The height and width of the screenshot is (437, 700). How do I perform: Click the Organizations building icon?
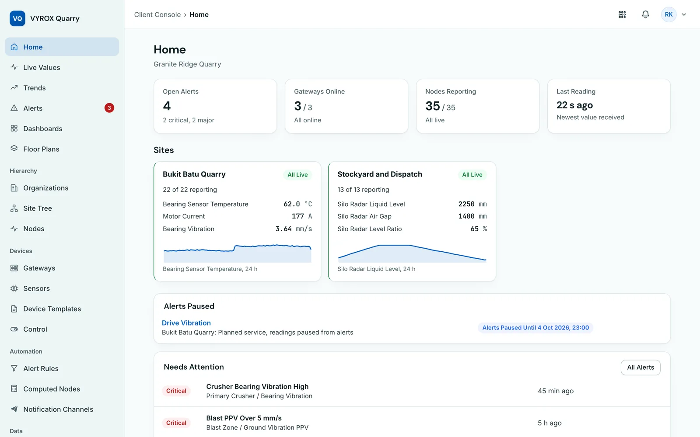(x=14, y=188)
